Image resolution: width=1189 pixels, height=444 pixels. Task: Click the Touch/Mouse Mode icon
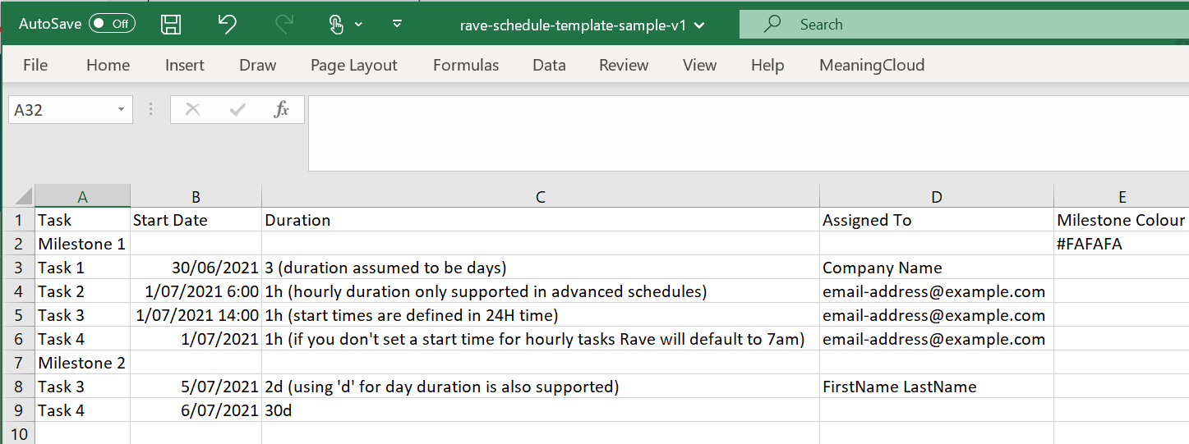click(x=336, y=25)
